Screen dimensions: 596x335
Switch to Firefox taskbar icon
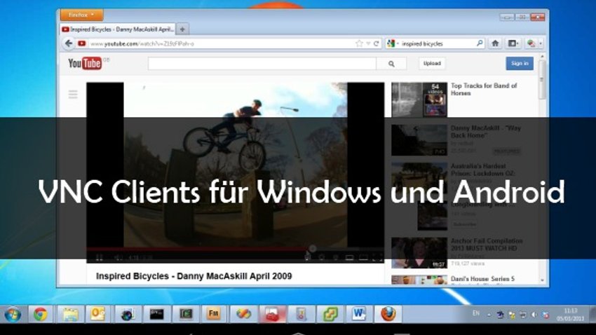tap(388, 315)
